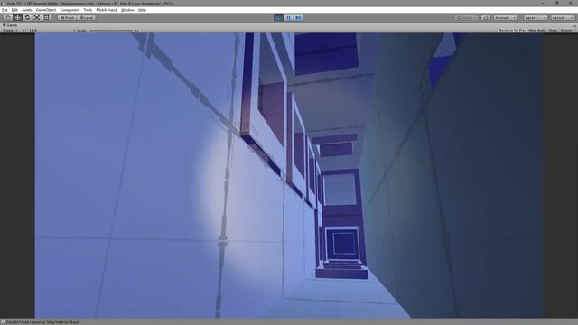Screen dimensions: 578x325
Task: Open the Mobile Input menu
Action: pos(107,10)
